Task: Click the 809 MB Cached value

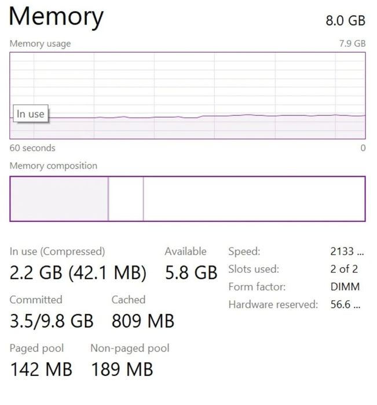Action: 142,321
